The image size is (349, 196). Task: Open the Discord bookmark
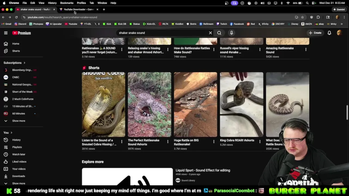click(x=20, y=24)
